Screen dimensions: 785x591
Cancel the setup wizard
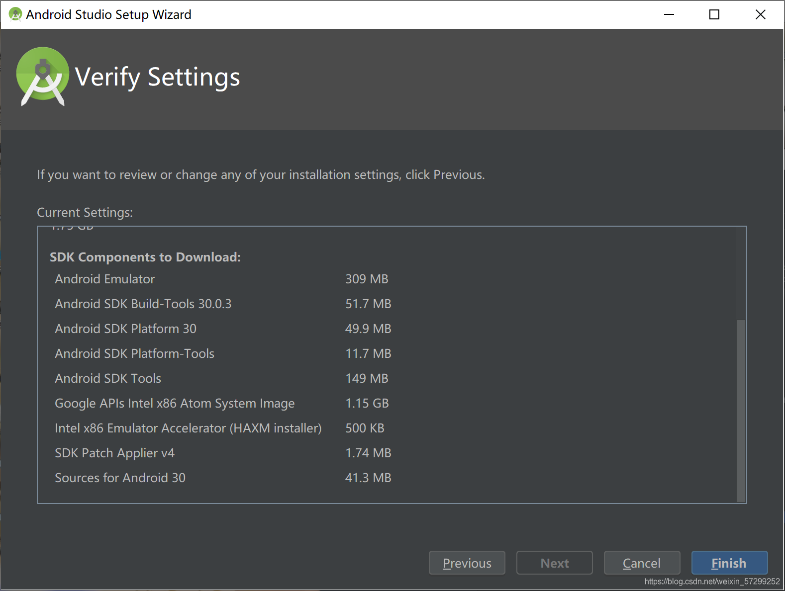(x=642, y=563)
